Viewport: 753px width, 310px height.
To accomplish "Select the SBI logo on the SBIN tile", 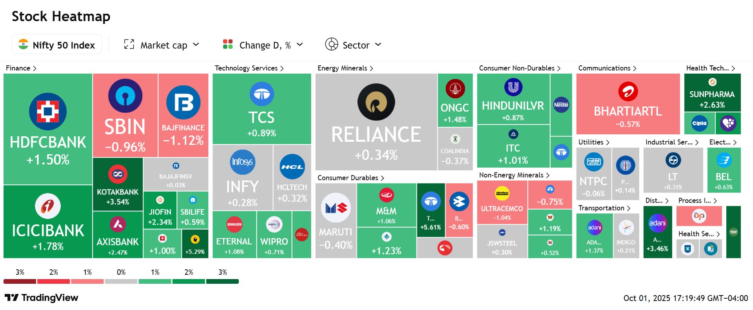I will tap(125, 96).
